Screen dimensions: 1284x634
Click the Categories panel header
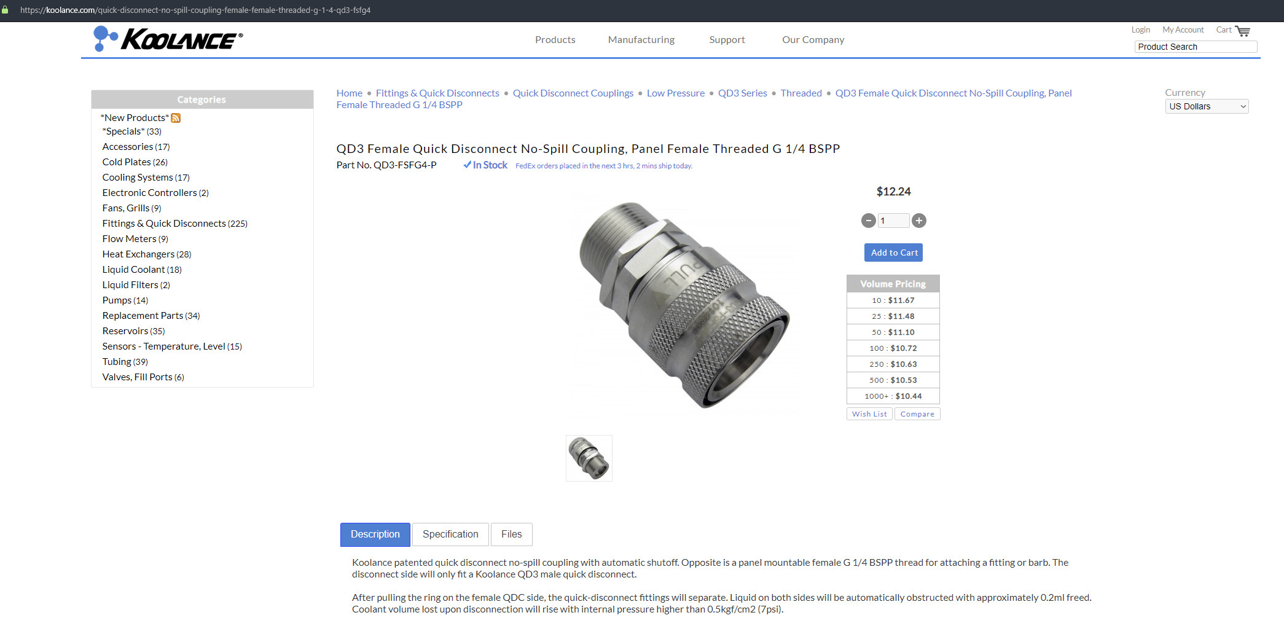point(202,100)
